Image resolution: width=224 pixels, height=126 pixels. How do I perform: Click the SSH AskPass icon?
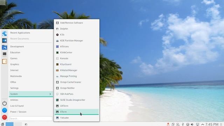57,94
